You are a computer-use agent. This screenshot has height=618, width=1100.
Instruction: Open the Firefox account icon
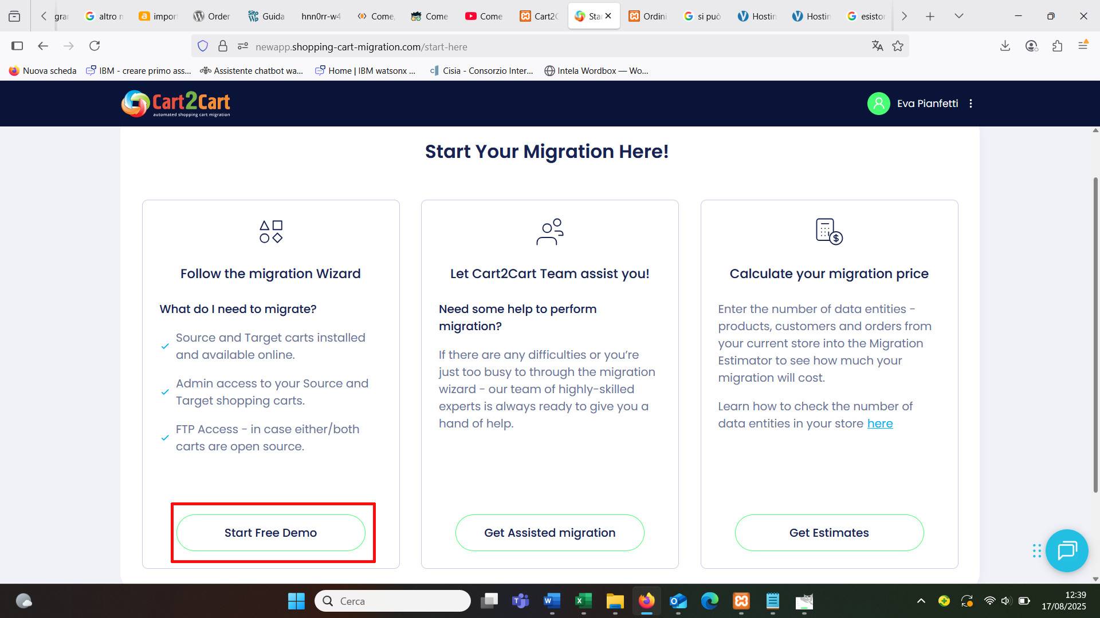[x=1031, y=46]
